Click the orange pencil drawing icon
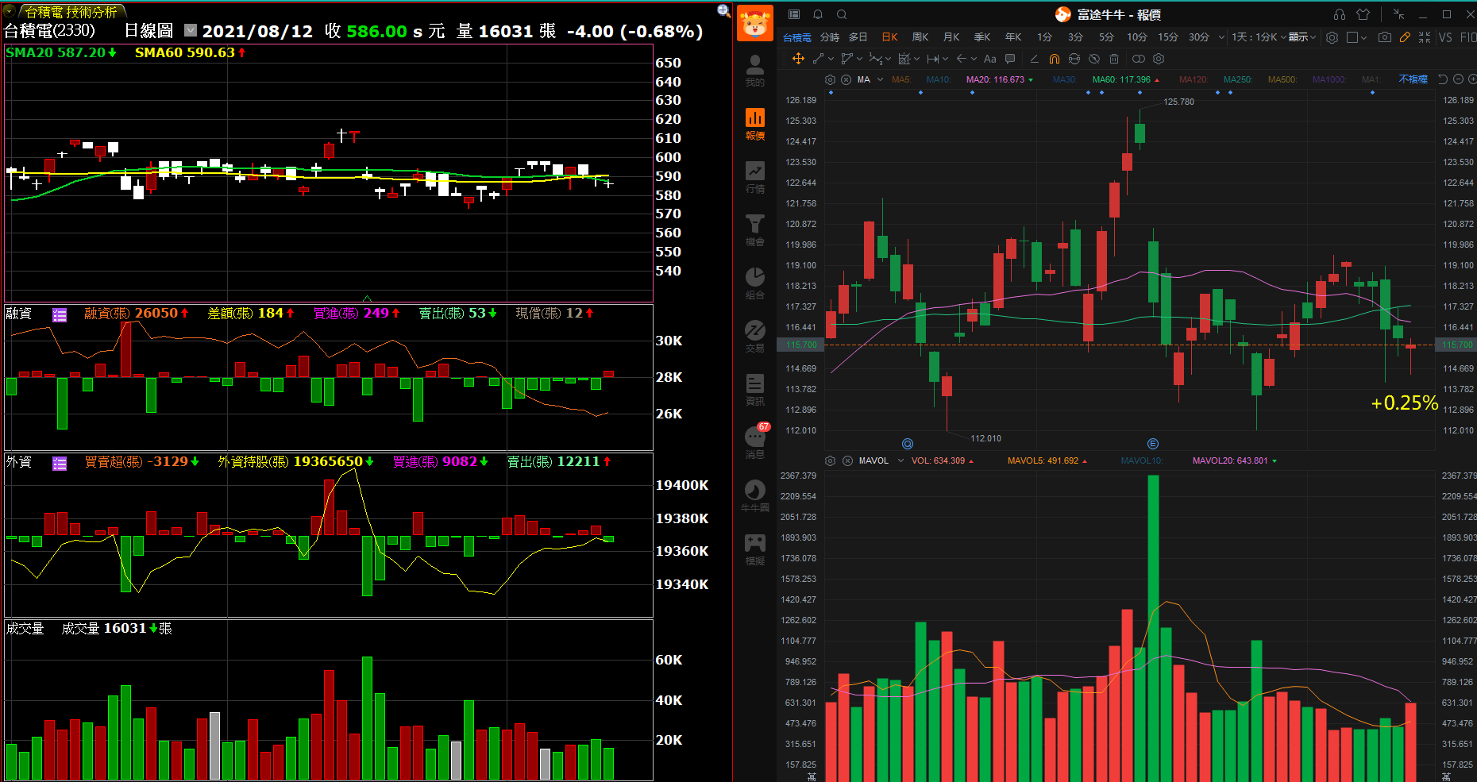The height and width of the screenshot is (782, 1477). (x=1405, y=37)
